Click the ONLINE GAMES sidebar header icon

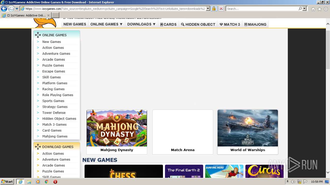[38, 35]
